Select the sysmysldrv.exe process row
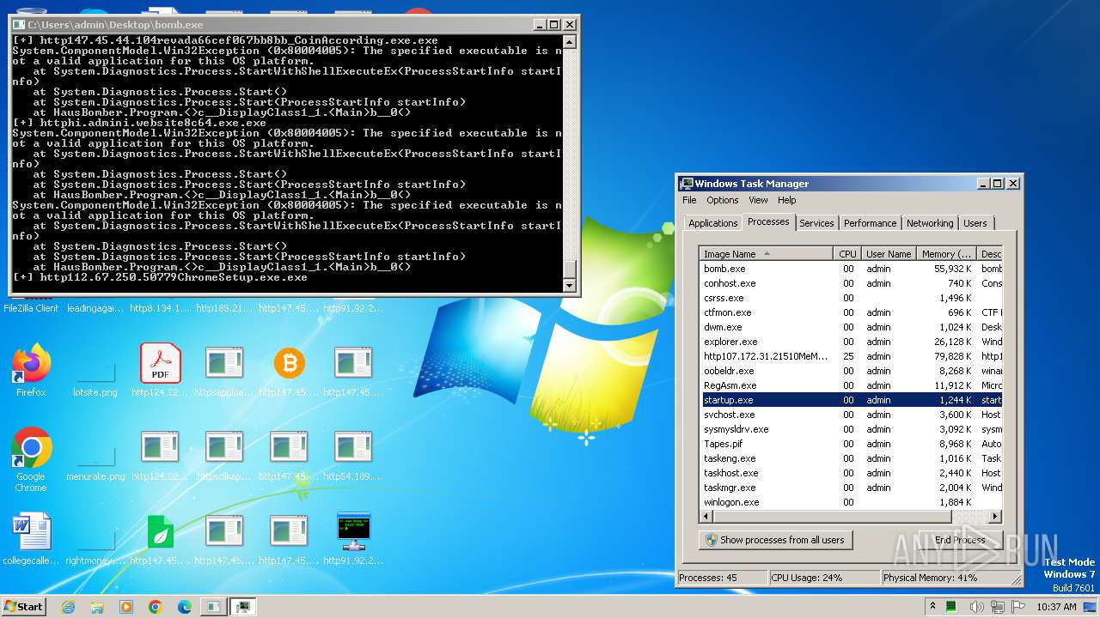This screenshot has width=1100, height=618. pos(851,429)
